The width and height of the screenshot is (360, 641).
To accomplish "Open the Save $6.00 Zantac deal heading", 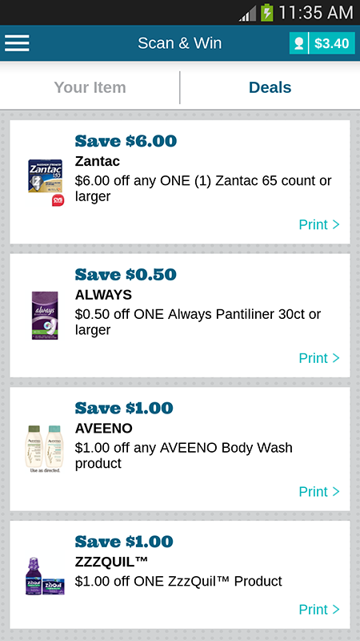I will tap(126, 141).
